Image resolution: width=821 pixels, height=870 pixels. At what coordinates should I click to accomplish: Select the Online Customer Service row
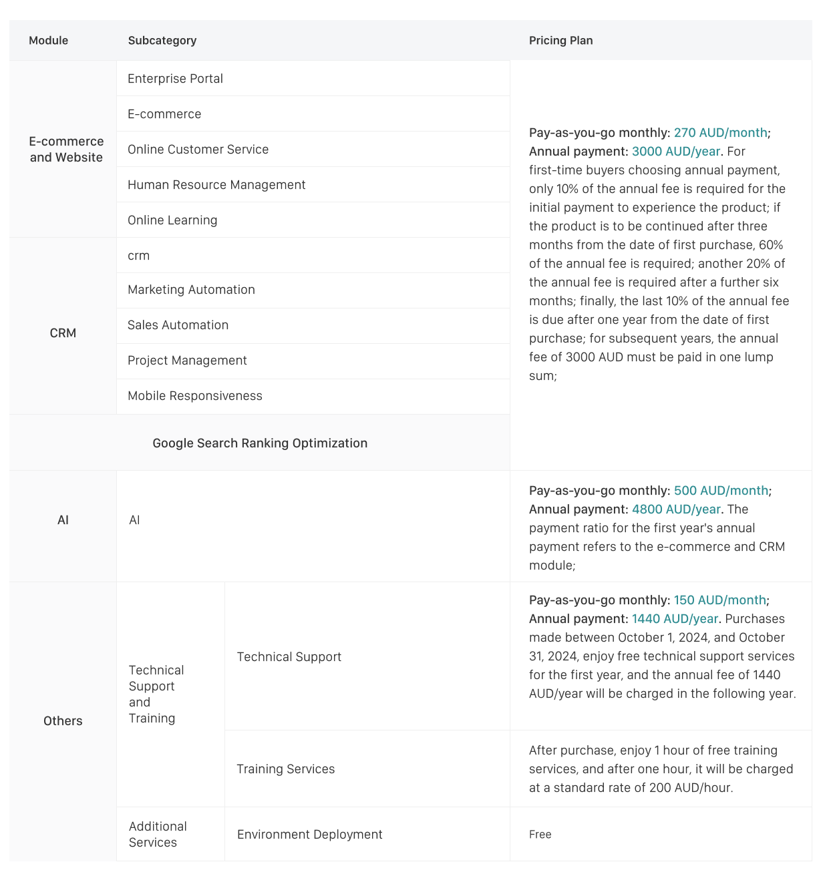[x=198, y=150]
